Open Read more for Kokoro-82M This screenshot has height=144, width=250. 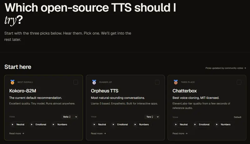17,133
